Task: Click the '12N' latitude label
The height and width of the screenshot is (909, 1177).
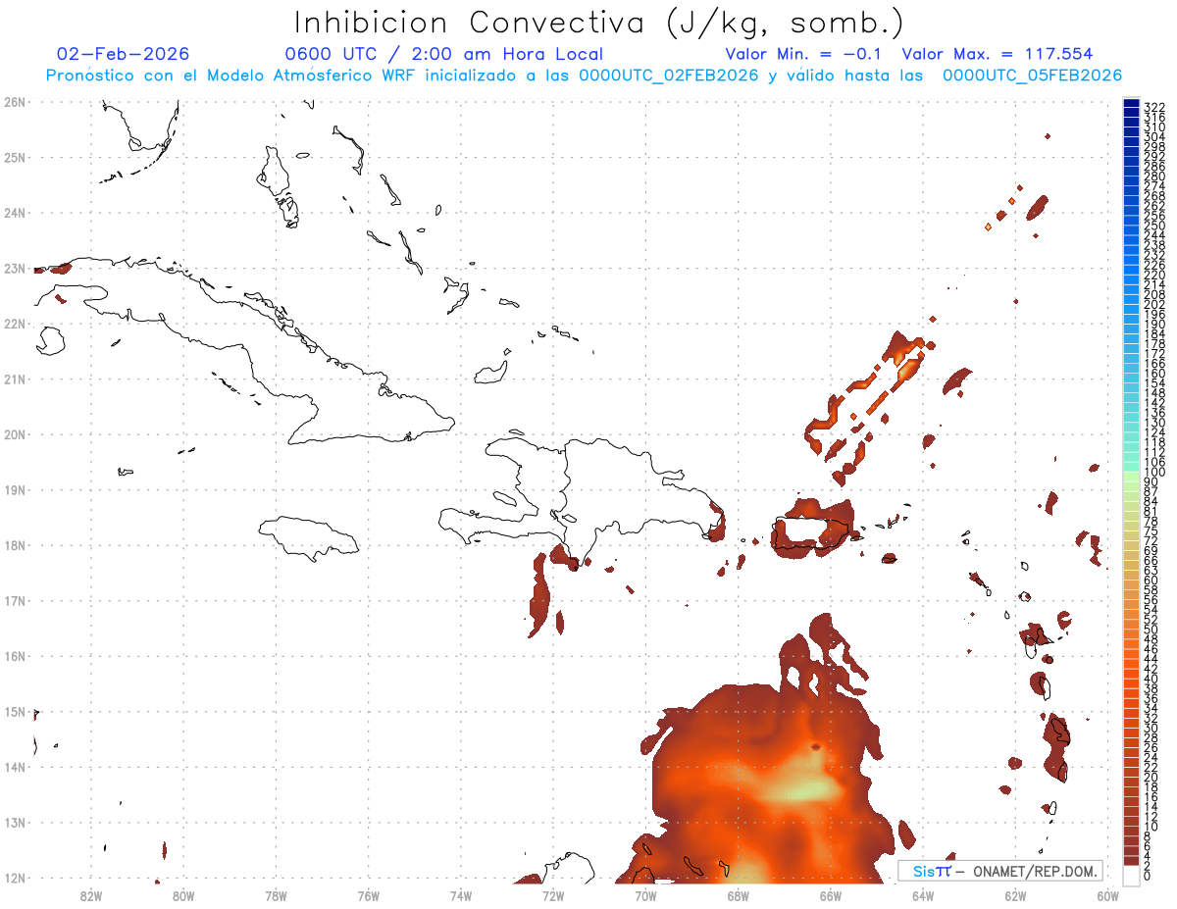Action: [14, 878]
